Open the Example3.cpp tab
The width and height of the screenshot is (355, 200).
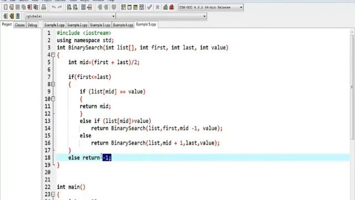(x=100, y=25)
